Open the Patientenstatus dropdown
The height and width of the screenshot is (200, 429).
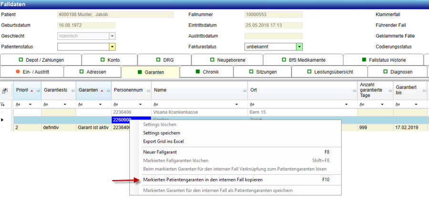[x=112, y=47]
